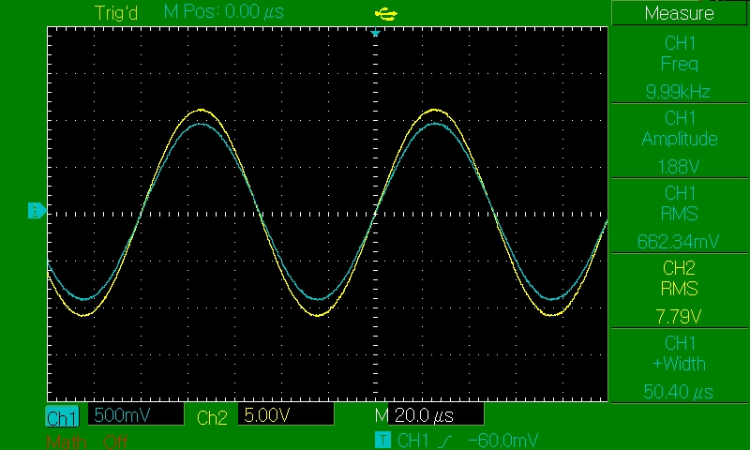750x450 pixels.
Task: Click the -60.0mV trigger level readout
Action: (503, 440)
